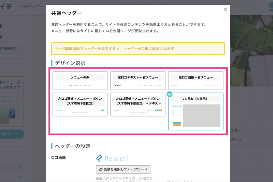Expand the first chevron in left sidebar
The height and width of the screenshot is (182, 273).
tap(19, 167)
